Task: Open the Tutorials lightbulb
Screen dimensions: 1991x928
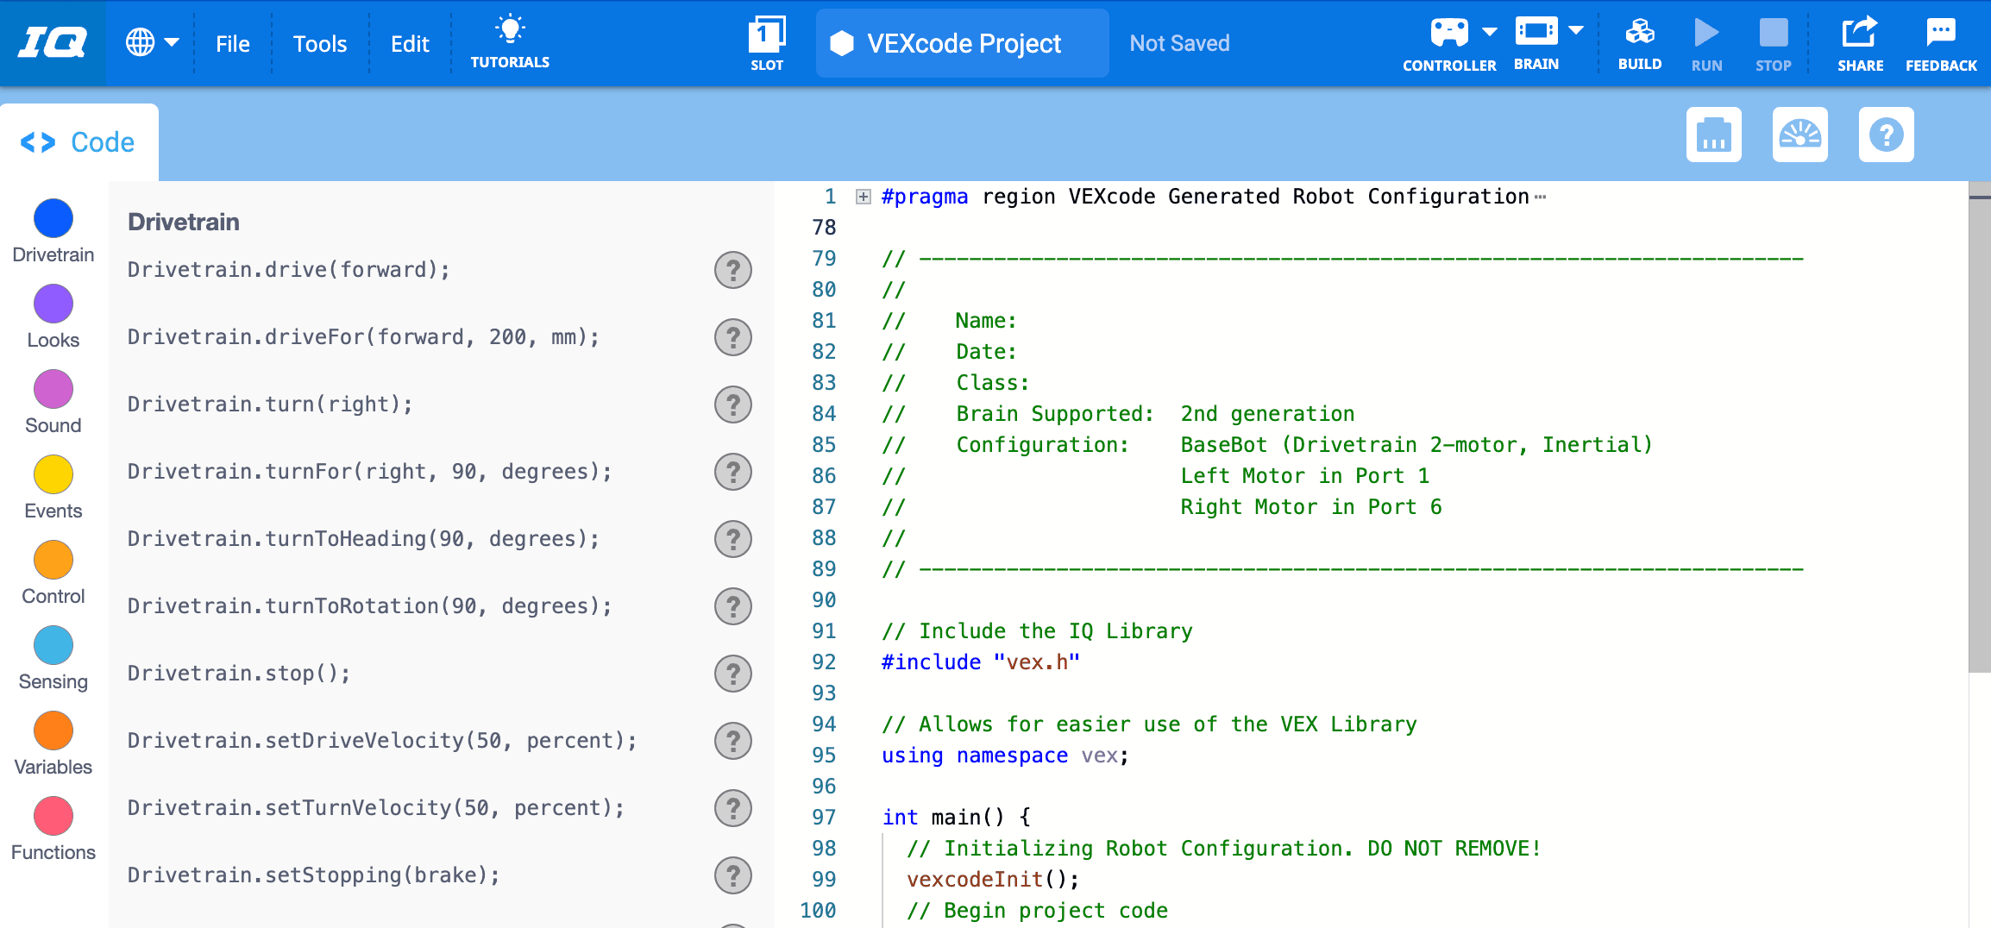Action: pyautogui.click(x=510, y=39)
